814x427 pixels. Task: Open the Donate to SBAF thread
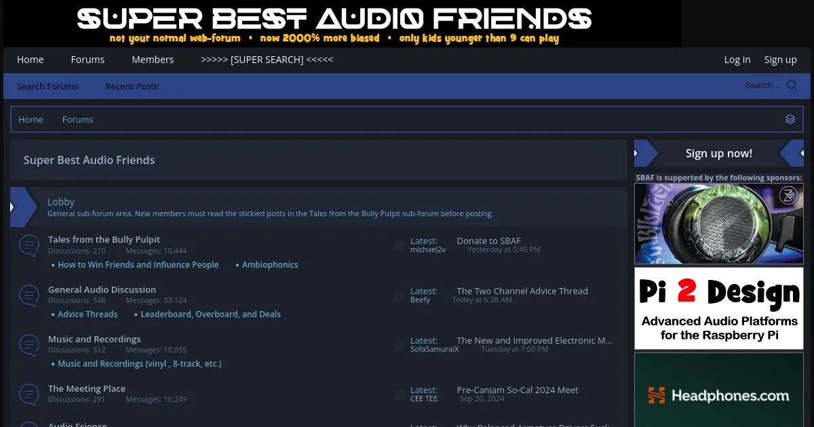point(489,241)
